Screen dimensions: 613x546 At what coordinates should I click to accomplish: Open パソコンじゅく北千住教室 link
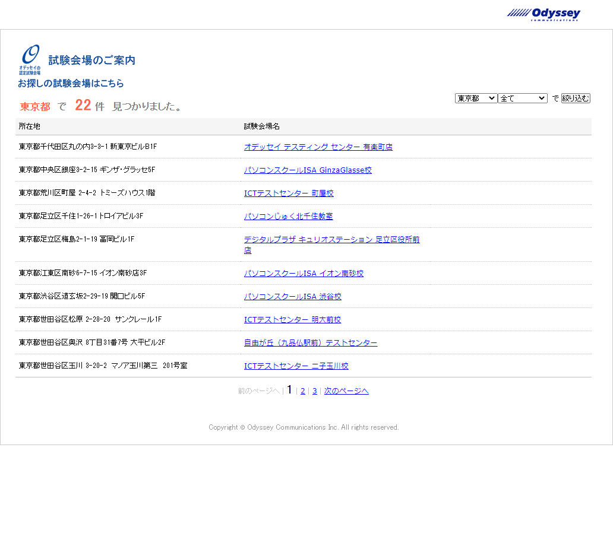tap(288, 216)
